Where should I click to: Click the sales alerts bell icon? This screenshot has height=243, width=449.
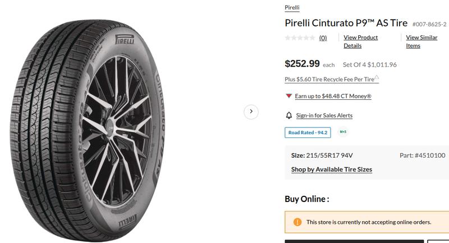point(290,116)
